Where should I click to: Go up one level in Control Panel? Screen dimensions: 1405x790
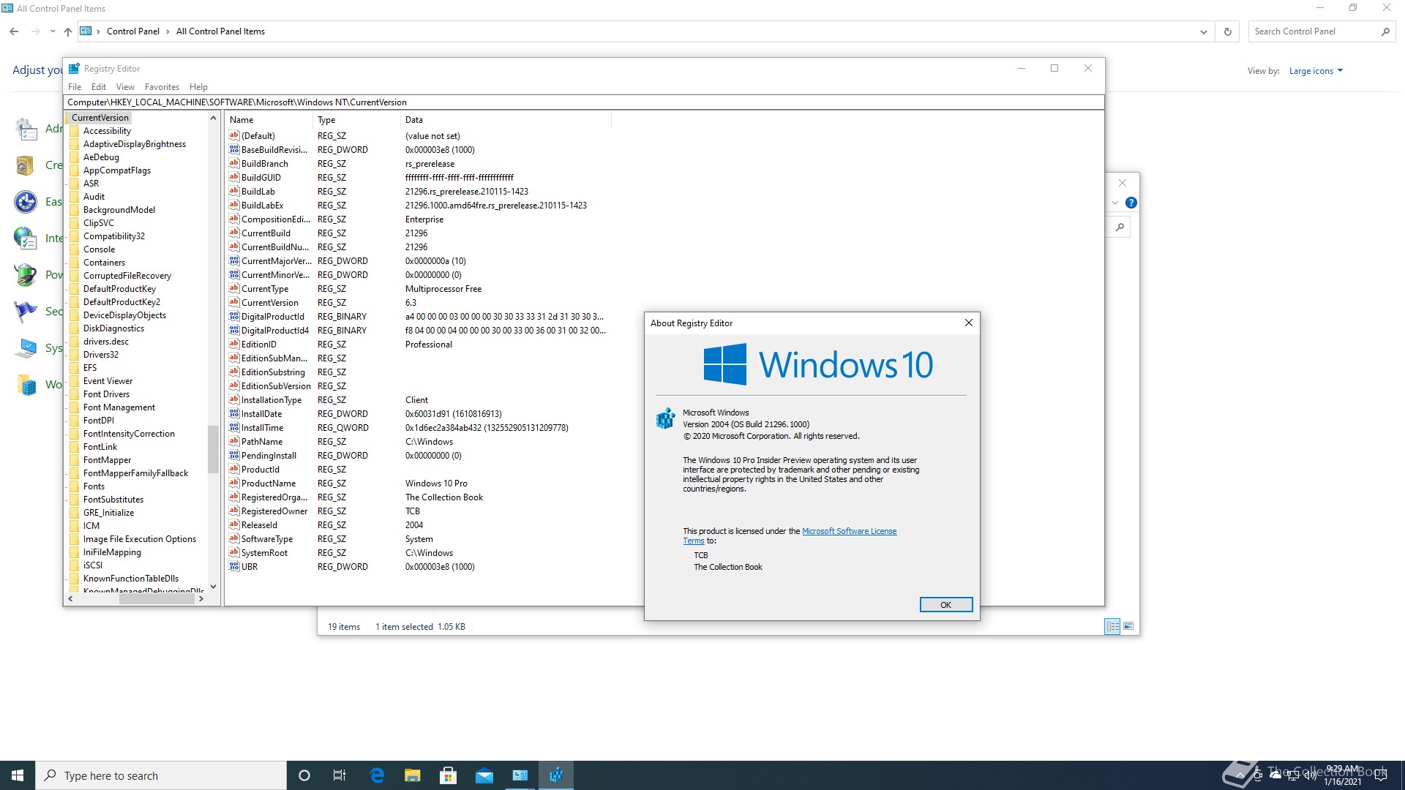pyautogui.click(x=68, y=31)
